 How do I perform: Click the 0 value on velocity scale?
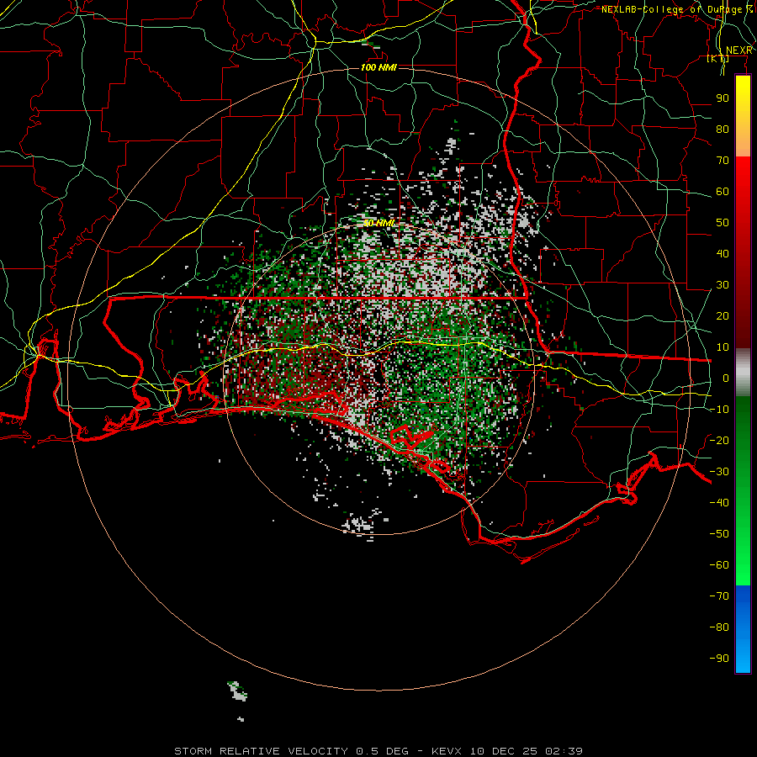point(726,378)
